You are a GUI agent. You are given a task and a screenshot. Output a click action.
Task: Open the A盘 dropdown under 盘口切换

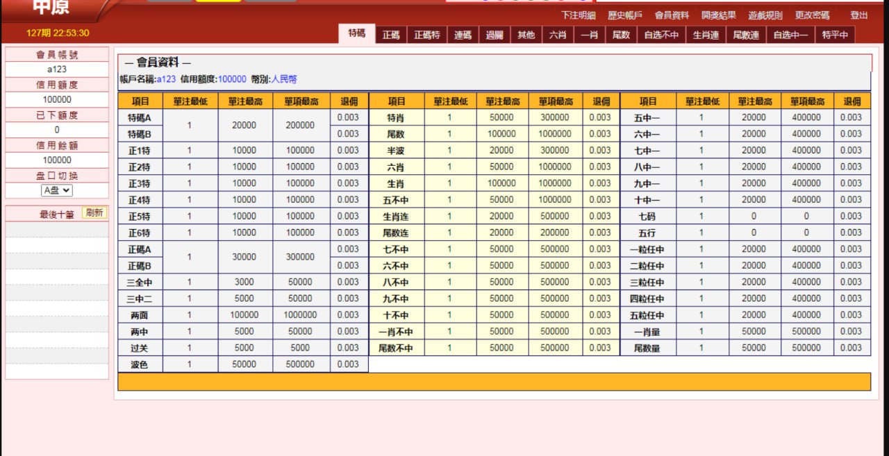coord(56,190)
